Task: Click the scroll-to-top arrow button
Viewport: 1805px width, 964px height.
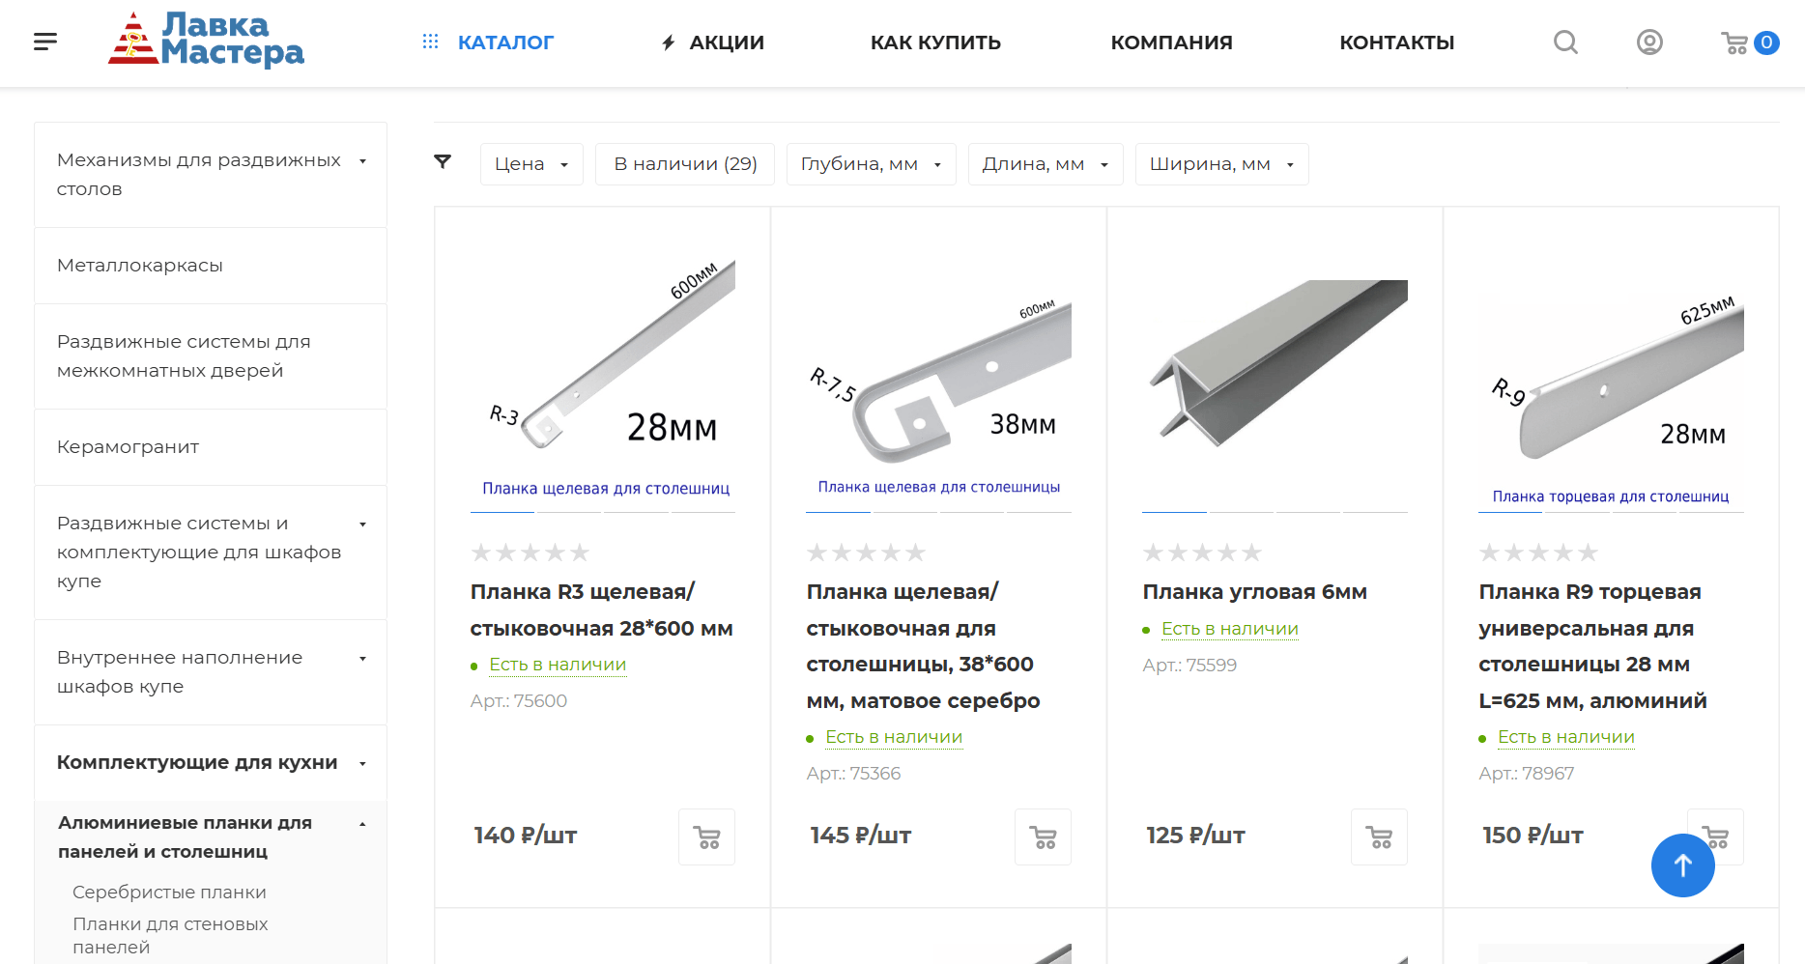Action: (x=1682, y=865)
